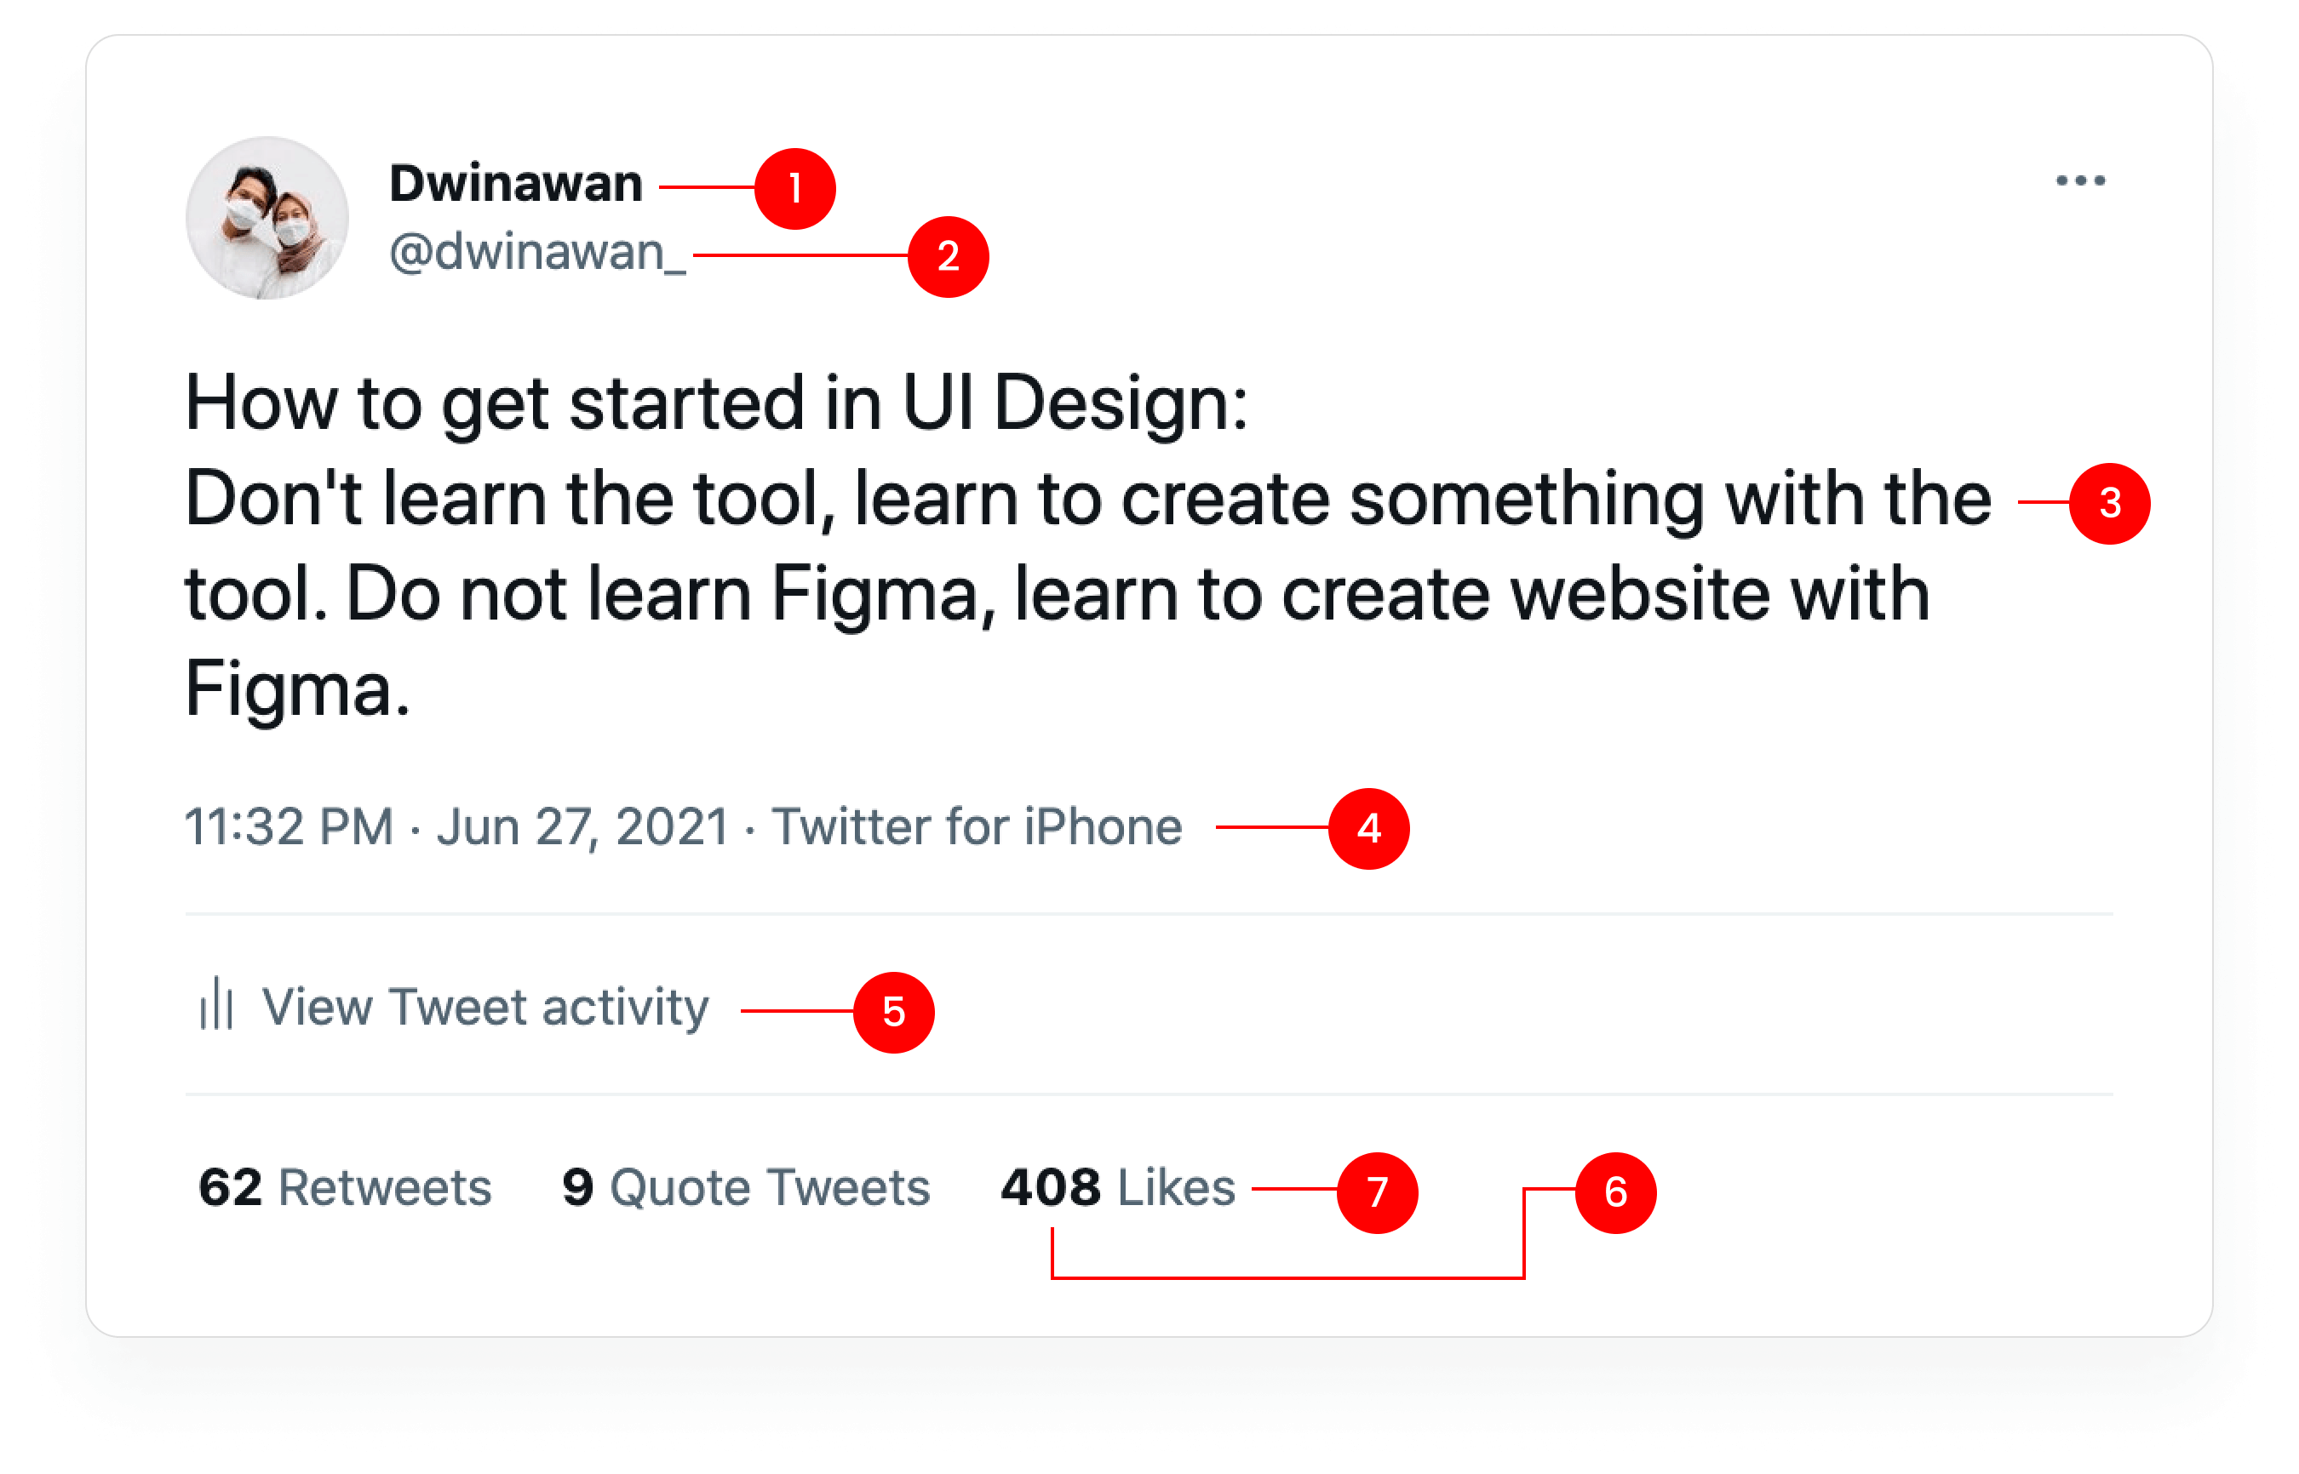Viewport: 2299px width, 1474px height.
Task: Click red annotation marker number 7
Action: click(1377, 1192)
